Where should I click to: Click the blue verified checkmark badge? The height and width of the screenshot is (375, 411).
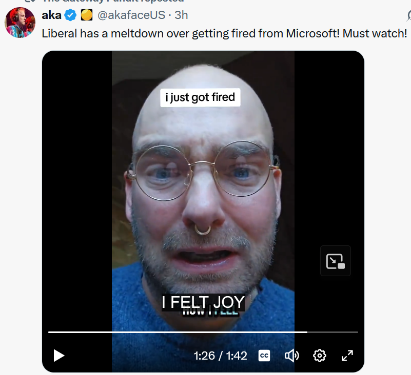point(71,15)
